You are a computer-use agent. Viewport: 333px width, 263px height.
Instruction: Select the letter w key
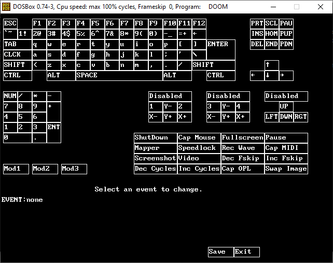[54, 44]
